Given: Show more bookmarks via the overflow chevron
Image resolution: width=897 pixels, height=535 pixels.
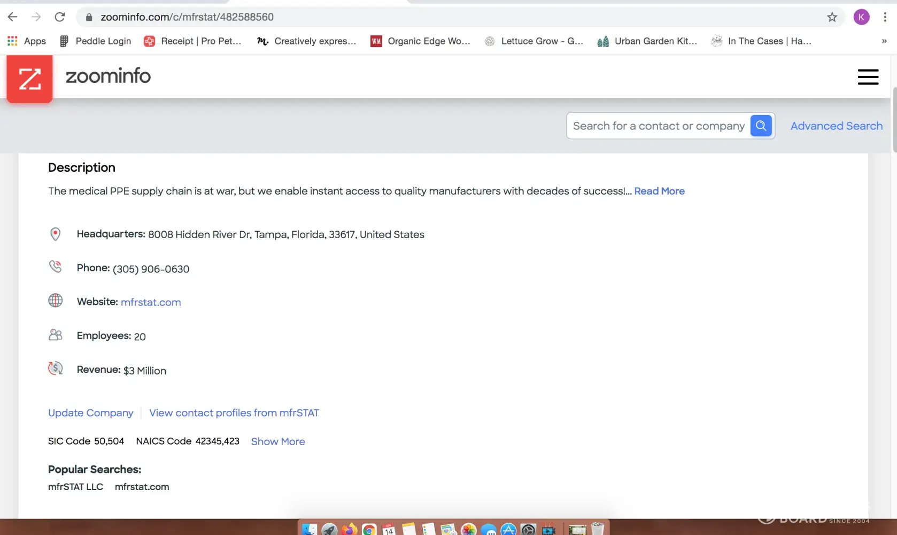Looking at the screenshot, I should (x=884, y=41).
